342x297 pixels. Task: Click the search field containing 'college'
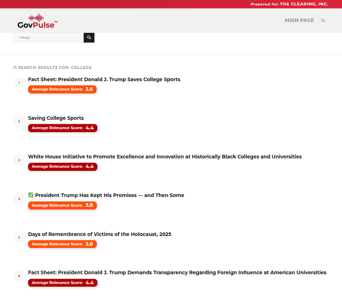(48, 38)
